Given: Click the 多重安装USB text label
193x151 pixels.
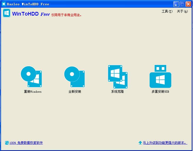Looking at the screenshot, I should [160, 92].
